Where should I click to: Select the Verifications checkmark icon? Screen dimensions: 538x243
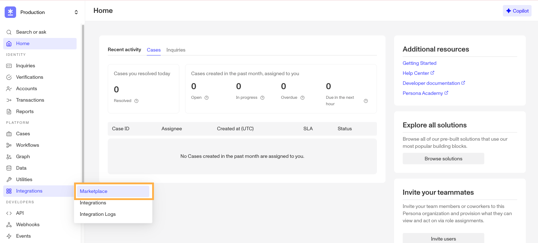9,77
